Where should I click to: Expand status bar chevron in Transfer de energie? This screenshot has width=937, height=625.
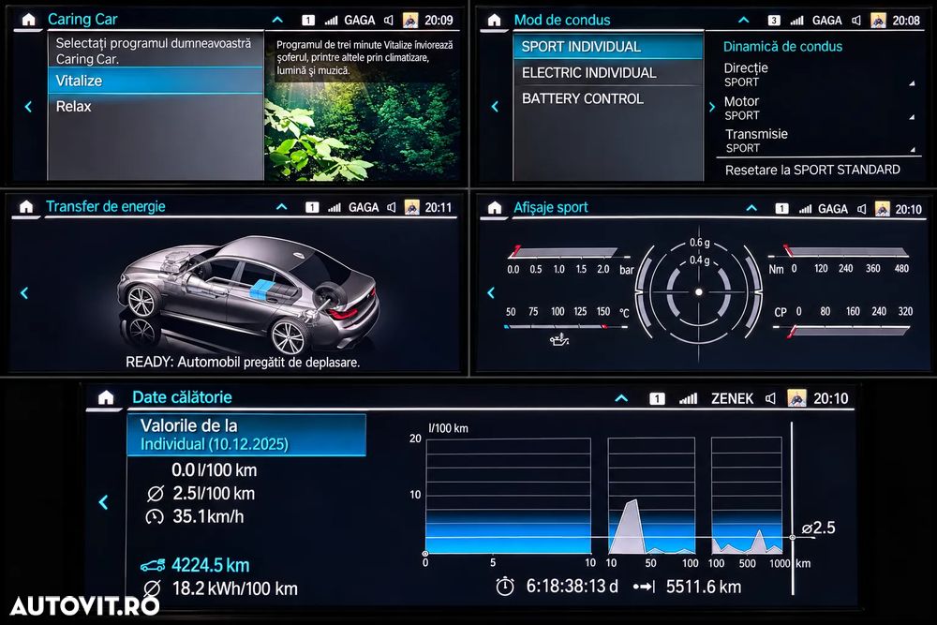tap(281, 207)
